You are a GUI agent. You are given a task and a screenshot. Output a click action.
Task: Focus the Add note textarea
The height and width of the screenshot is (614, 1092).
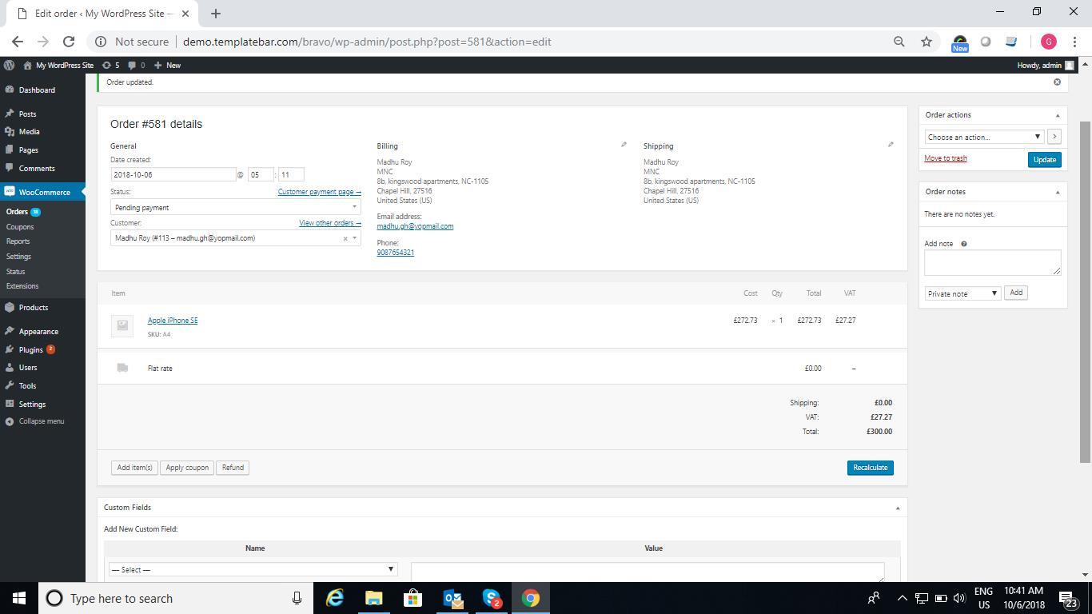click(x=992, y=262)
